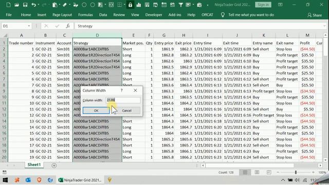
Task: Click the volume speaker tray icon
Action: [x=297, y=180]
